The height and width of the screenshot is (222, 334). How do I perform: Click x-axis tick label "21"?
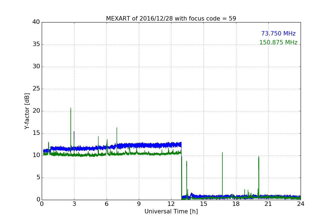[x=268, y=204]
